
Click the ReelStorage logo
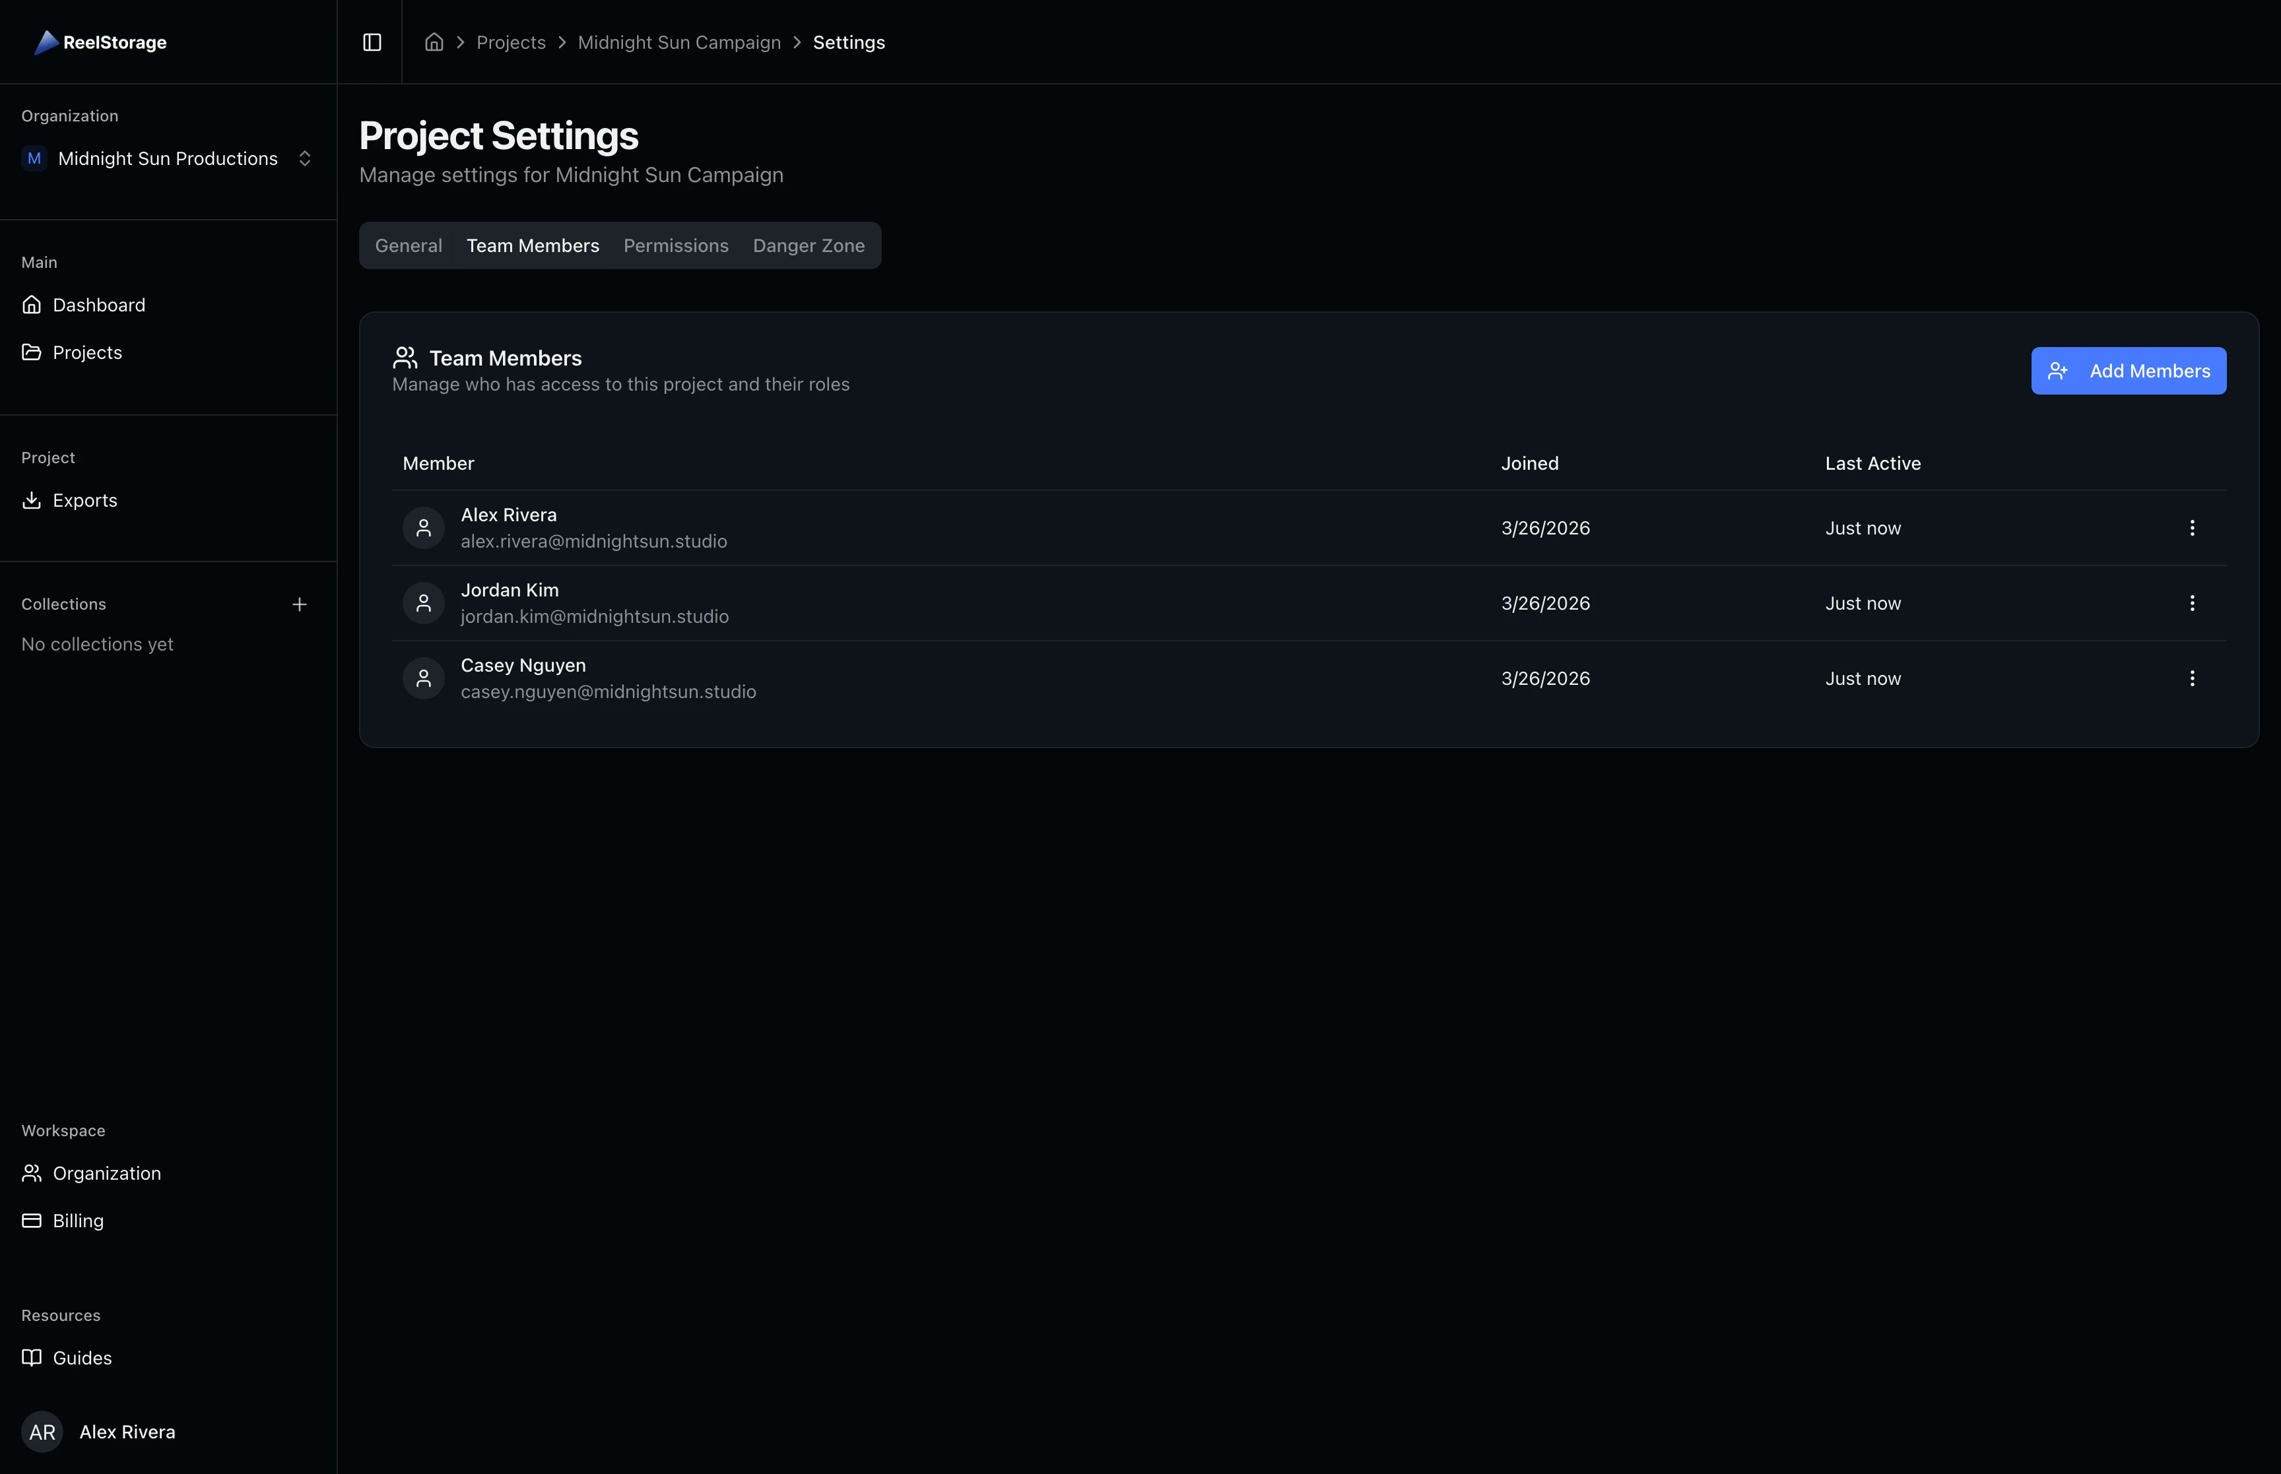click(100, 42)
